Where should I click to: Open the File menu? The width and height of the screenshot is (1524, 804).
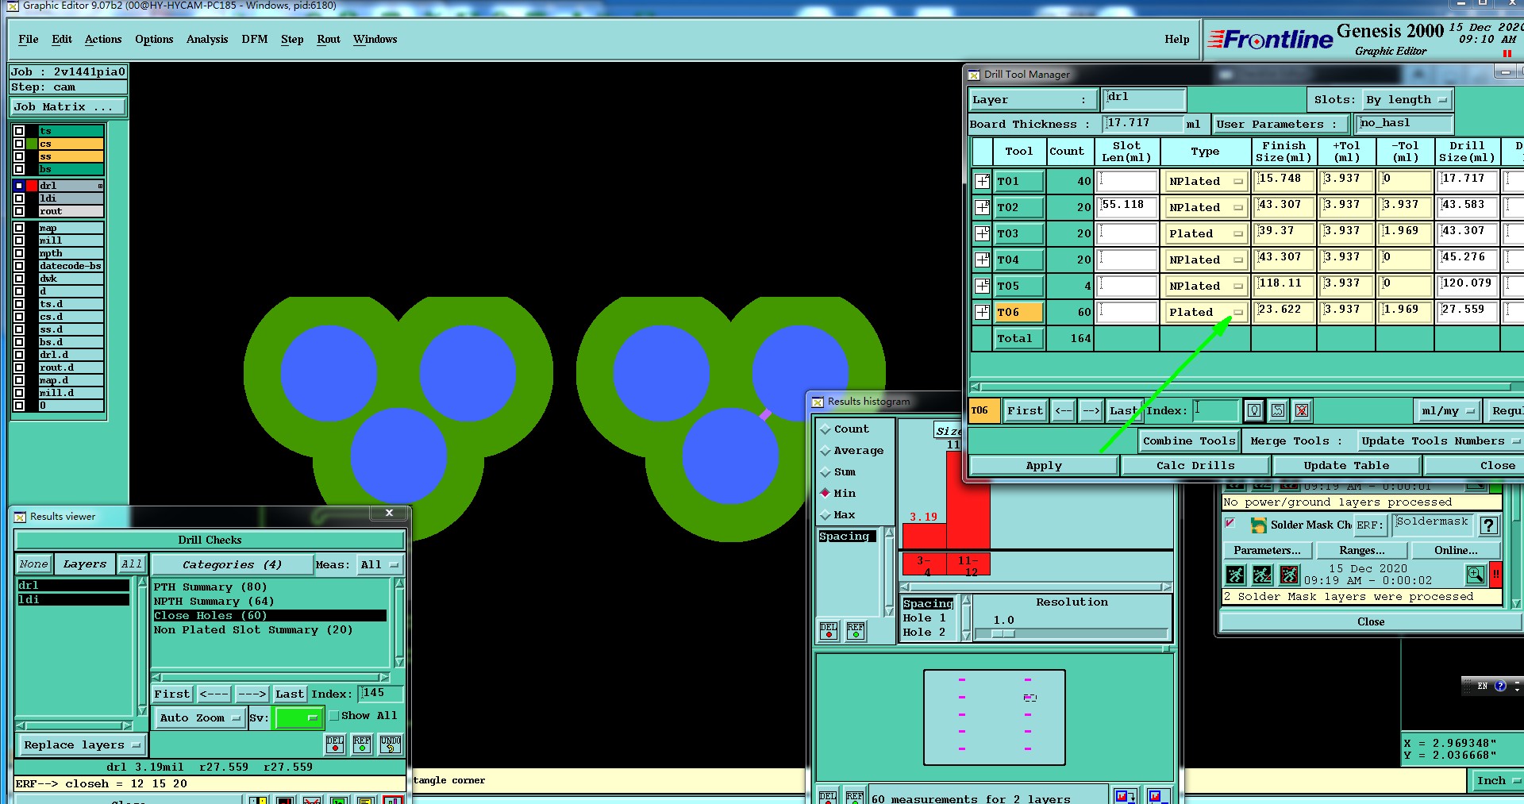(x=29, y=39)
